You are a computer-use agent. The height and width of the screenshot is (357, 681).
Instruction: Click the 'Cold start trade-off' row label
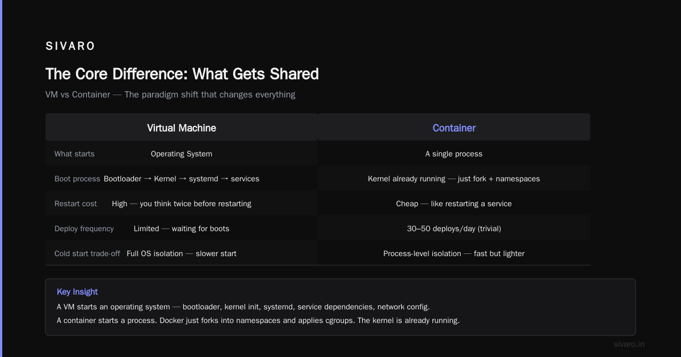87,254
